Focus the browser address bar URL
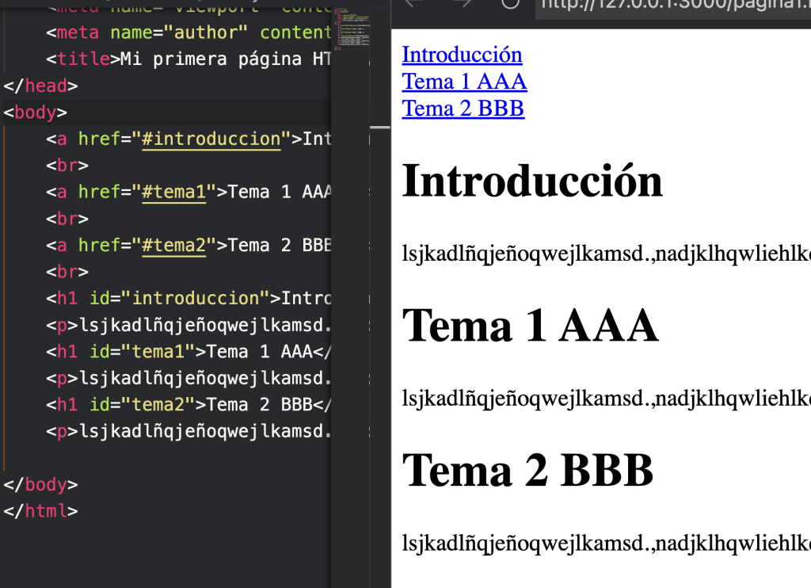 (675, 6)
